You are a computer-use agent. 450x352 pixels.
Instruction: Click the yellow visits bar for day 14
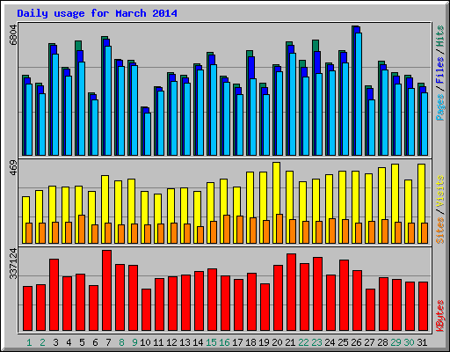pyautogui.click(x=197, y=217)
